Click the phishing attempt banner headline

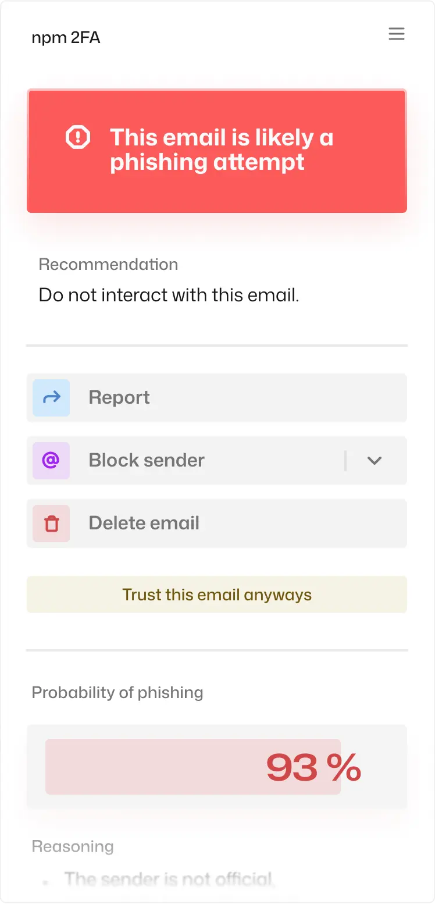click(x=221, y=150)
